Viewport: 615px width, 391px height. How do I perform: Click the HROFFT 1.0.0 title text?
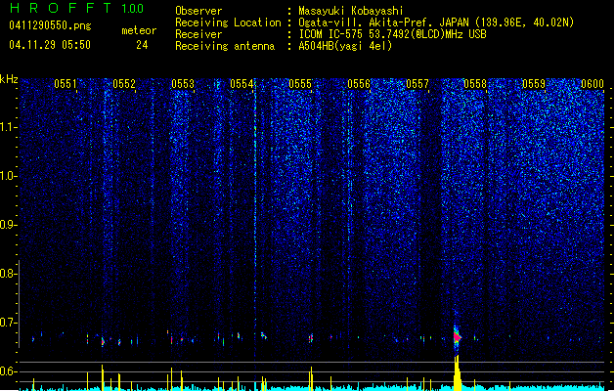(x=76, y=8)
